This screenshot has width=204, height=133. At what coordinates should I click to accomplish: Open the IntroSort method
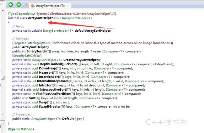point(46,85)
